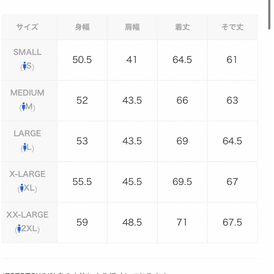Click XX-LARGE shoulder width value 48.5
This screenshot has height=274, width=274.
click(x=132, y=222)
